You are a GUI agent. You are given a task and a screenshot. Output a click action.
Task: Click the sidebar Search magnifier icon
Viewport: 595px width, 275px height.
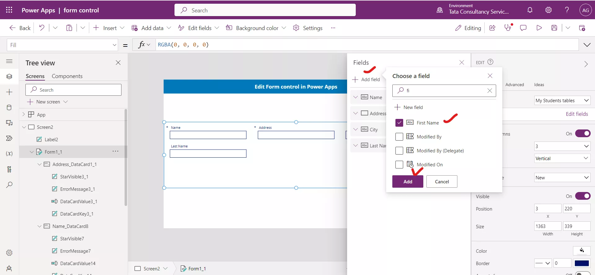click(9, 185)
